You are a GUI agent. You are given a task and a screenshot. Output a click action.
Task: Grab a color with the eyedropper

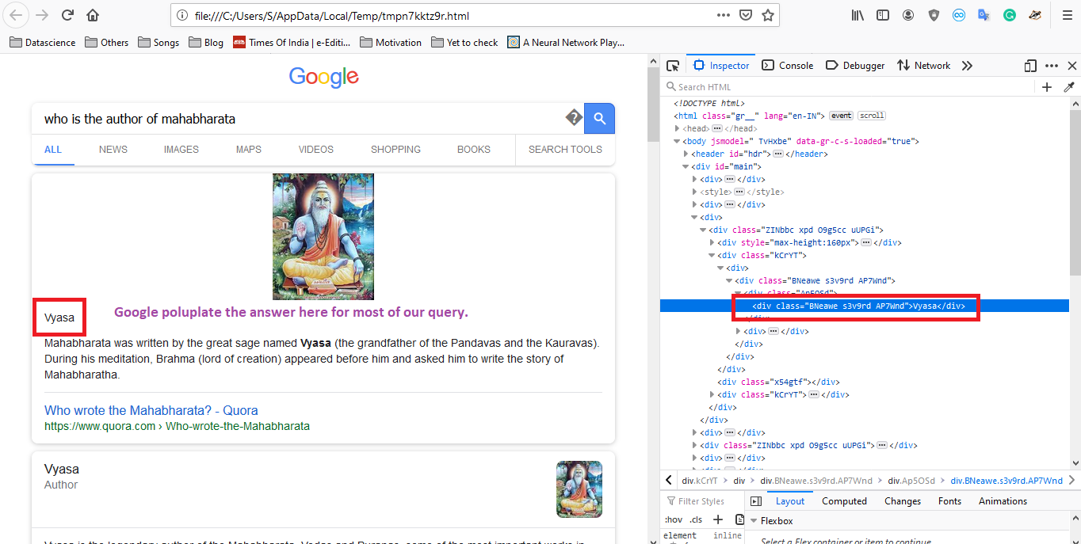coord(1069,87)
